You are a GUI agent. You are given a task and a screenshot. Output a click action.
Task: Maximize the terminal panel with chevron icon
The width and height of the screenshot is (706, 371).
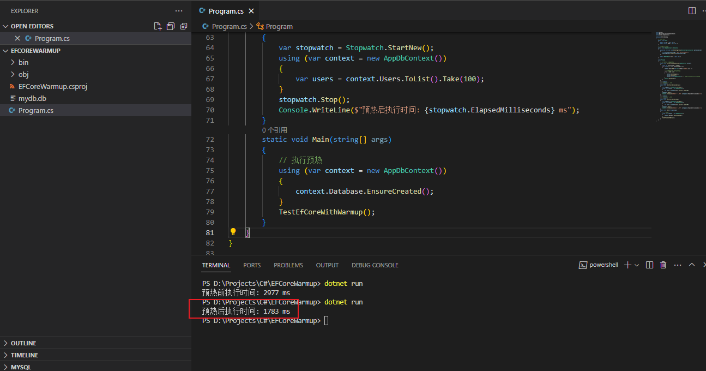tap(691, 265)
